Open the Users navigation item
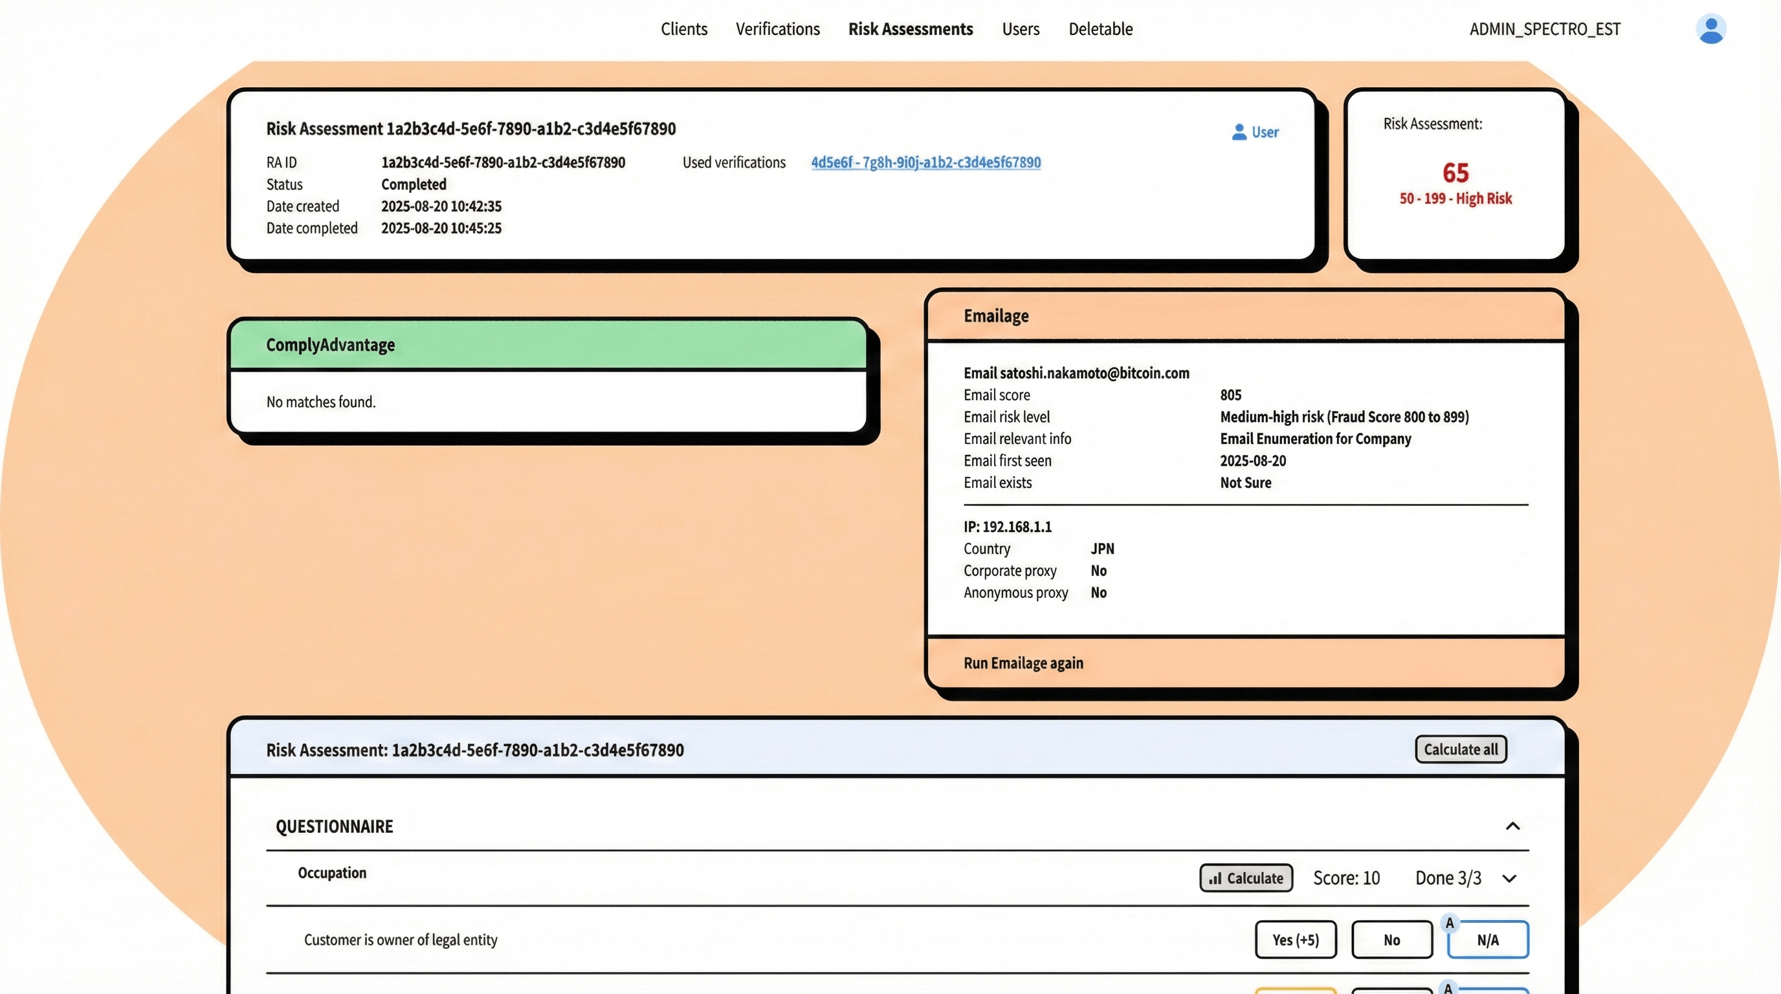 tap(1021, 29)
